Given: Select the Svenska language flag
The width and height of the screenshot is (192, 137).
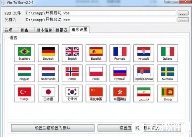Looking at the screenshot, I should tap(168, 73).
